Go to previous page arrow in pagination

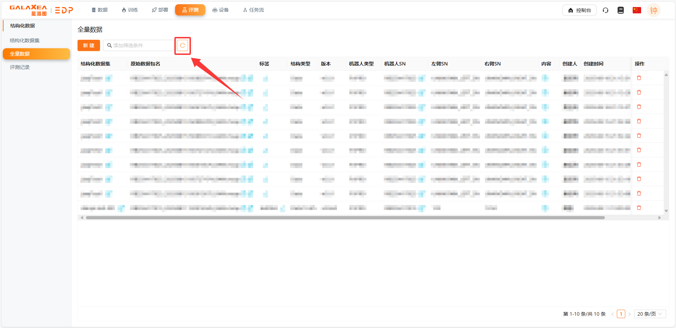[x=613, y=314]
